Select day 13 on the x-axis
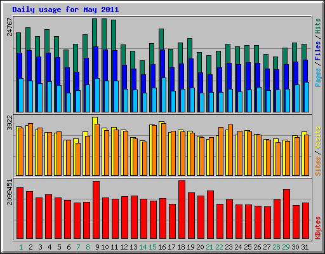Image resolution: width=325 pixels, height=254 pixels. coord(133,247)
